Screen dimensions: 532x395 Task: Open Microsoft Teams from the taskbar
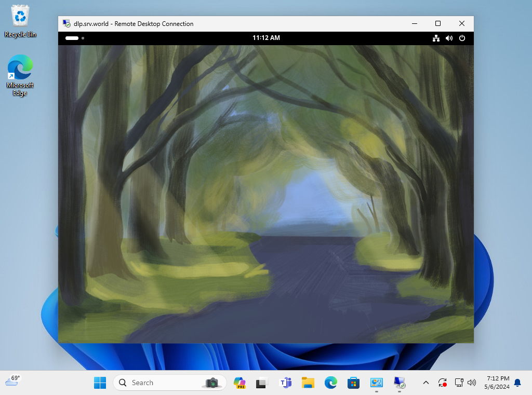tap(285, 383)
